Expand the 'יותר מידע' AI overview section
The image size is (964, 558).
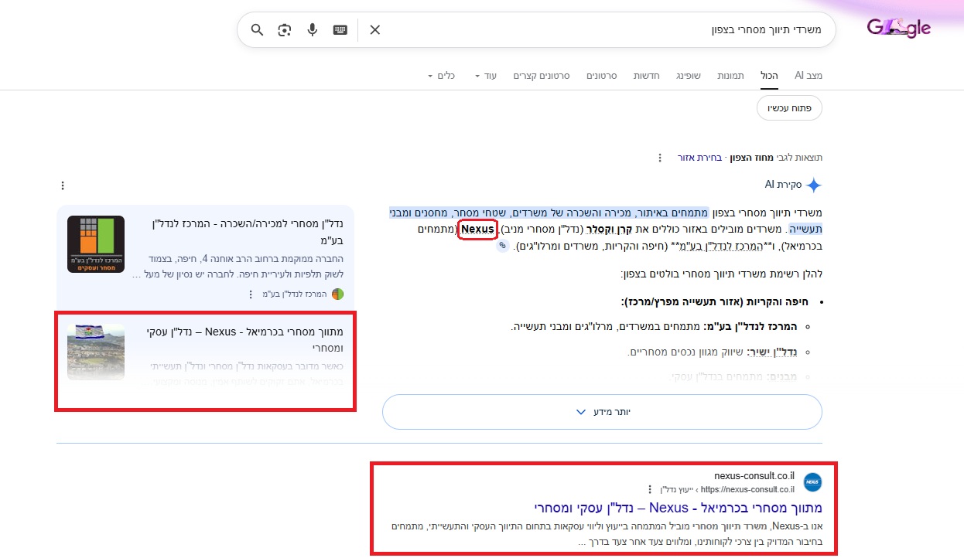pyautogui.click(x=602, y=412)
